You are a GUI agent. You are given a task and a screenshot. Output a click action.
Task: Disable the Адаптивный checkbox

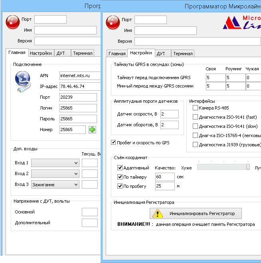click(120, 168)
